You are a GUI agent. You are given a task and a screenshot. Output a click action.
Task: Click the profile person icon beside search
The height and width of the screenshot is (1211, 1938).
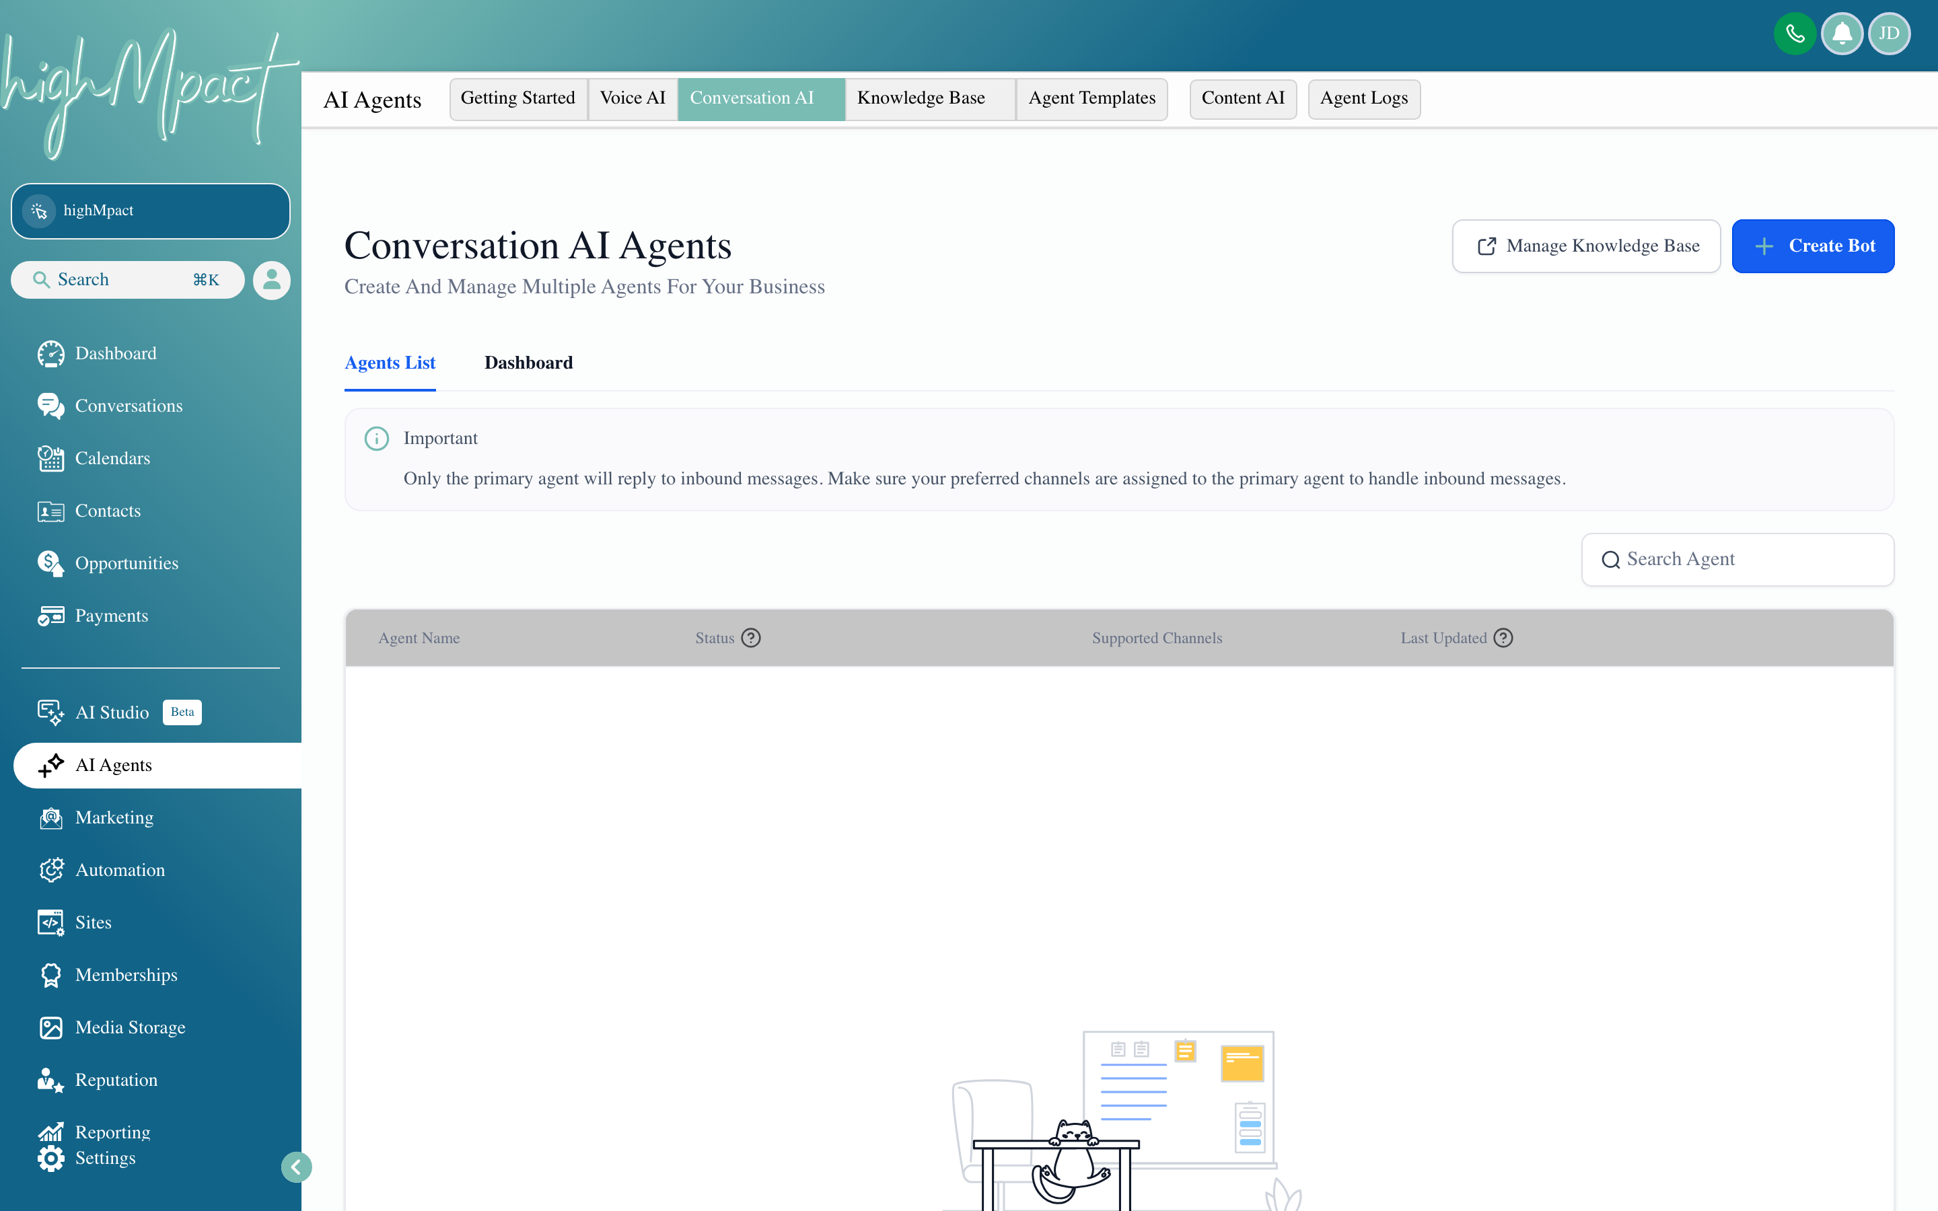[x=271, y=279]
